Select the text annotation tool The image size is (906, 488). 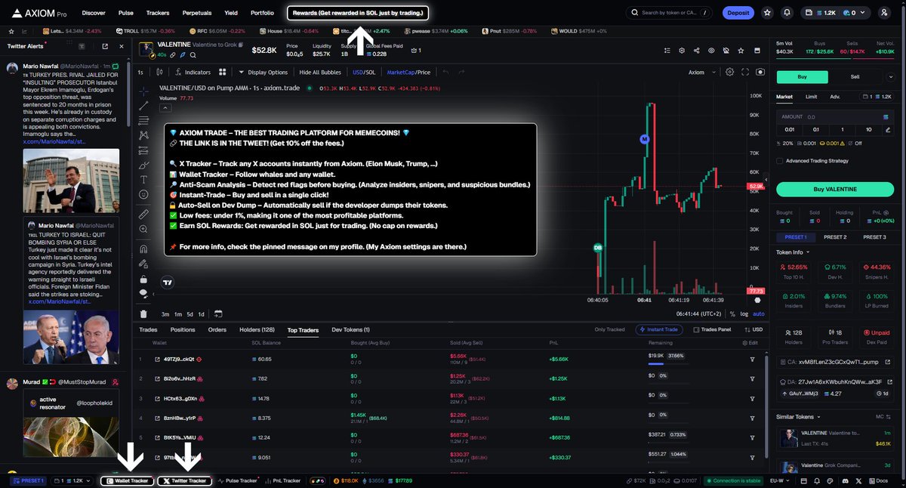pos(143,180)
